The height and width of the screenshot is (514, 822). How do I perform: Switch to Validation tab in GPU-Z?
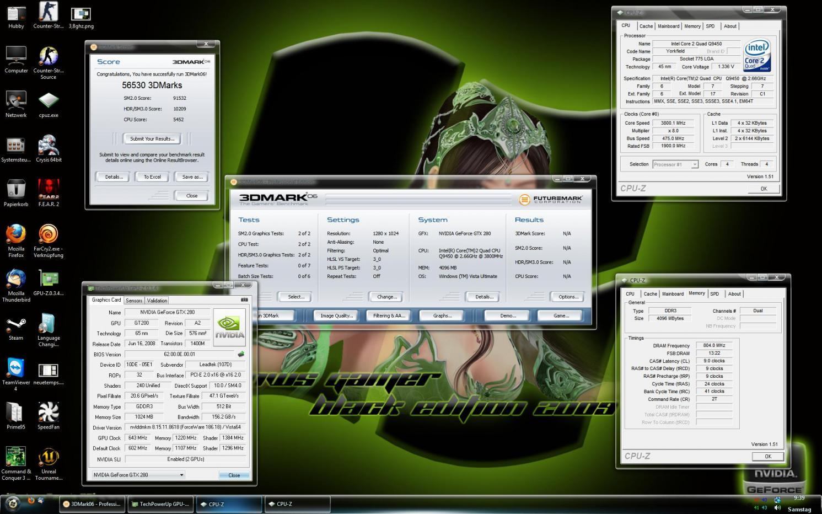click(x=157, y=301)
